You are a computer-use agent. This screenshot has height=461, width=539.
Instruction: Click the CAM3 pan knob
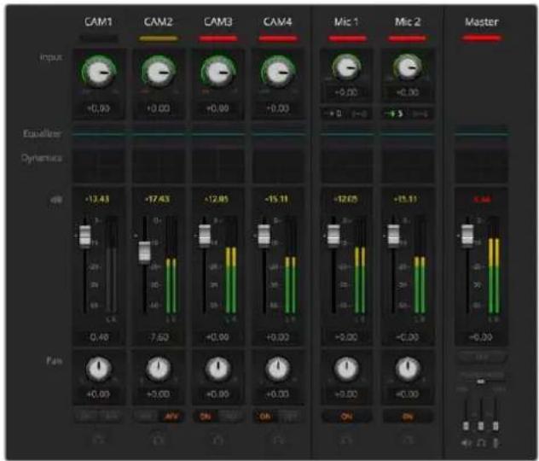click(x=218, y=369)
